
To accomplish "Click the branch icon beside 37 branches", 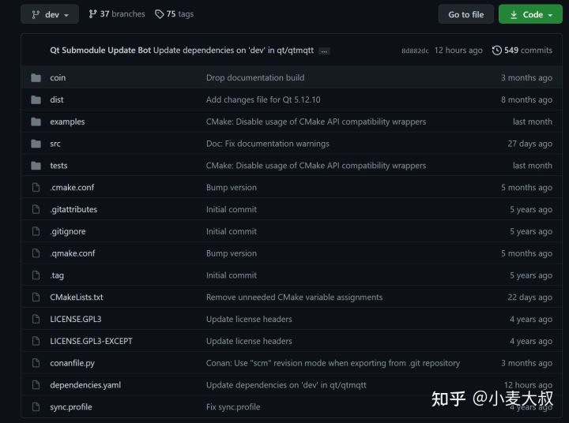I will pos(93,14).
